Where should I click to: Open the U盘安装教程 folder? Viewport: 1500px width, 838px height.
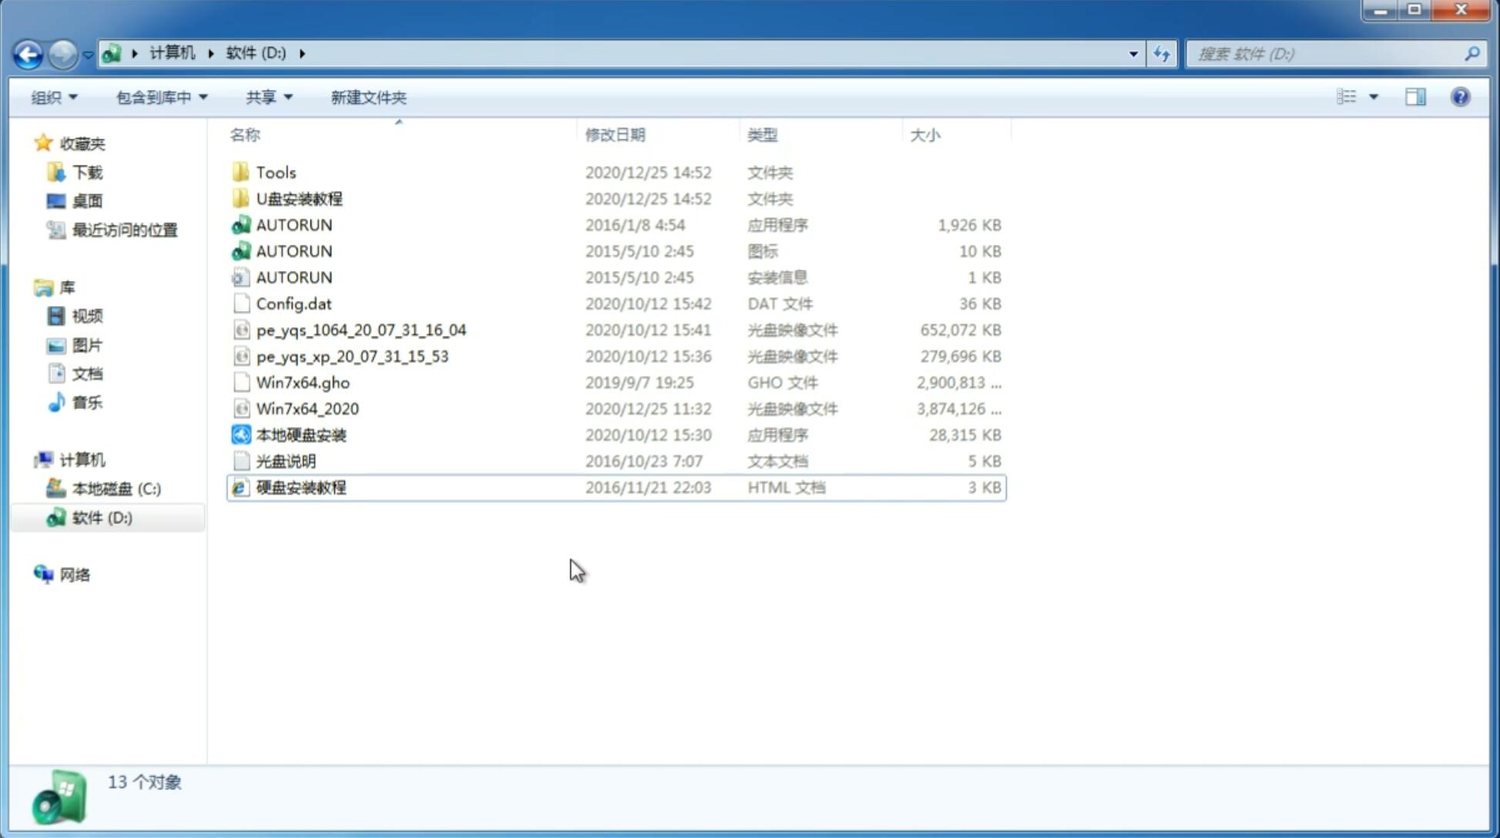(299, 198)
